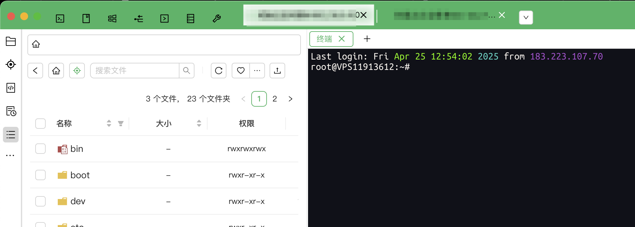Open the folder icon in left sidebar
This screenshot has width=635, height=227.
click(11, 41)
